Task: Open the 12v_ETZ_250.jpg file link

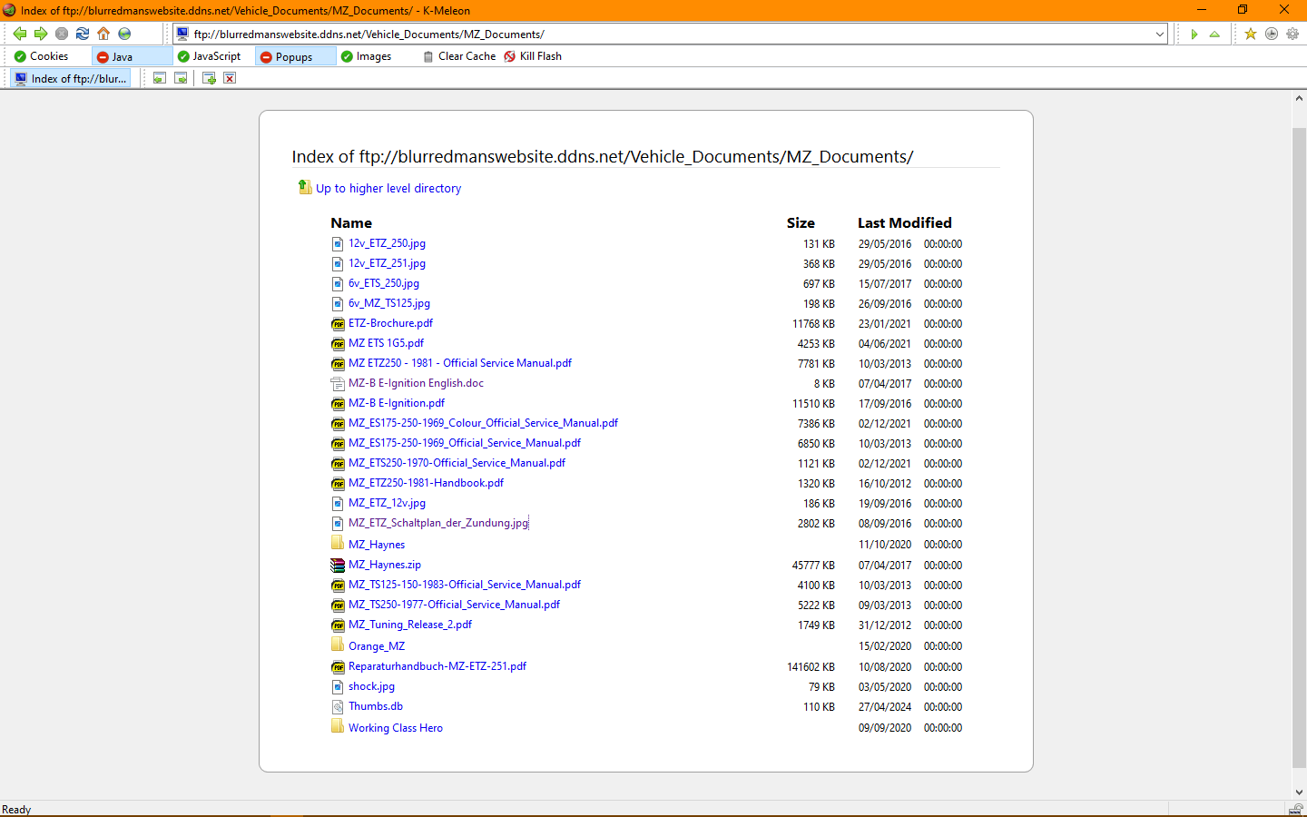Action: [x=387, y=243]
